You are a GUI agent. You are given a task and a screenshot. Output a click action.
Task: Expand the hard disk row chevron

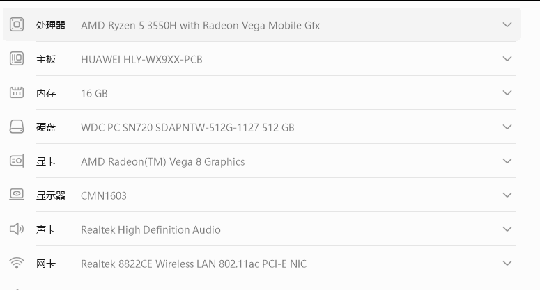pos(507,127)
